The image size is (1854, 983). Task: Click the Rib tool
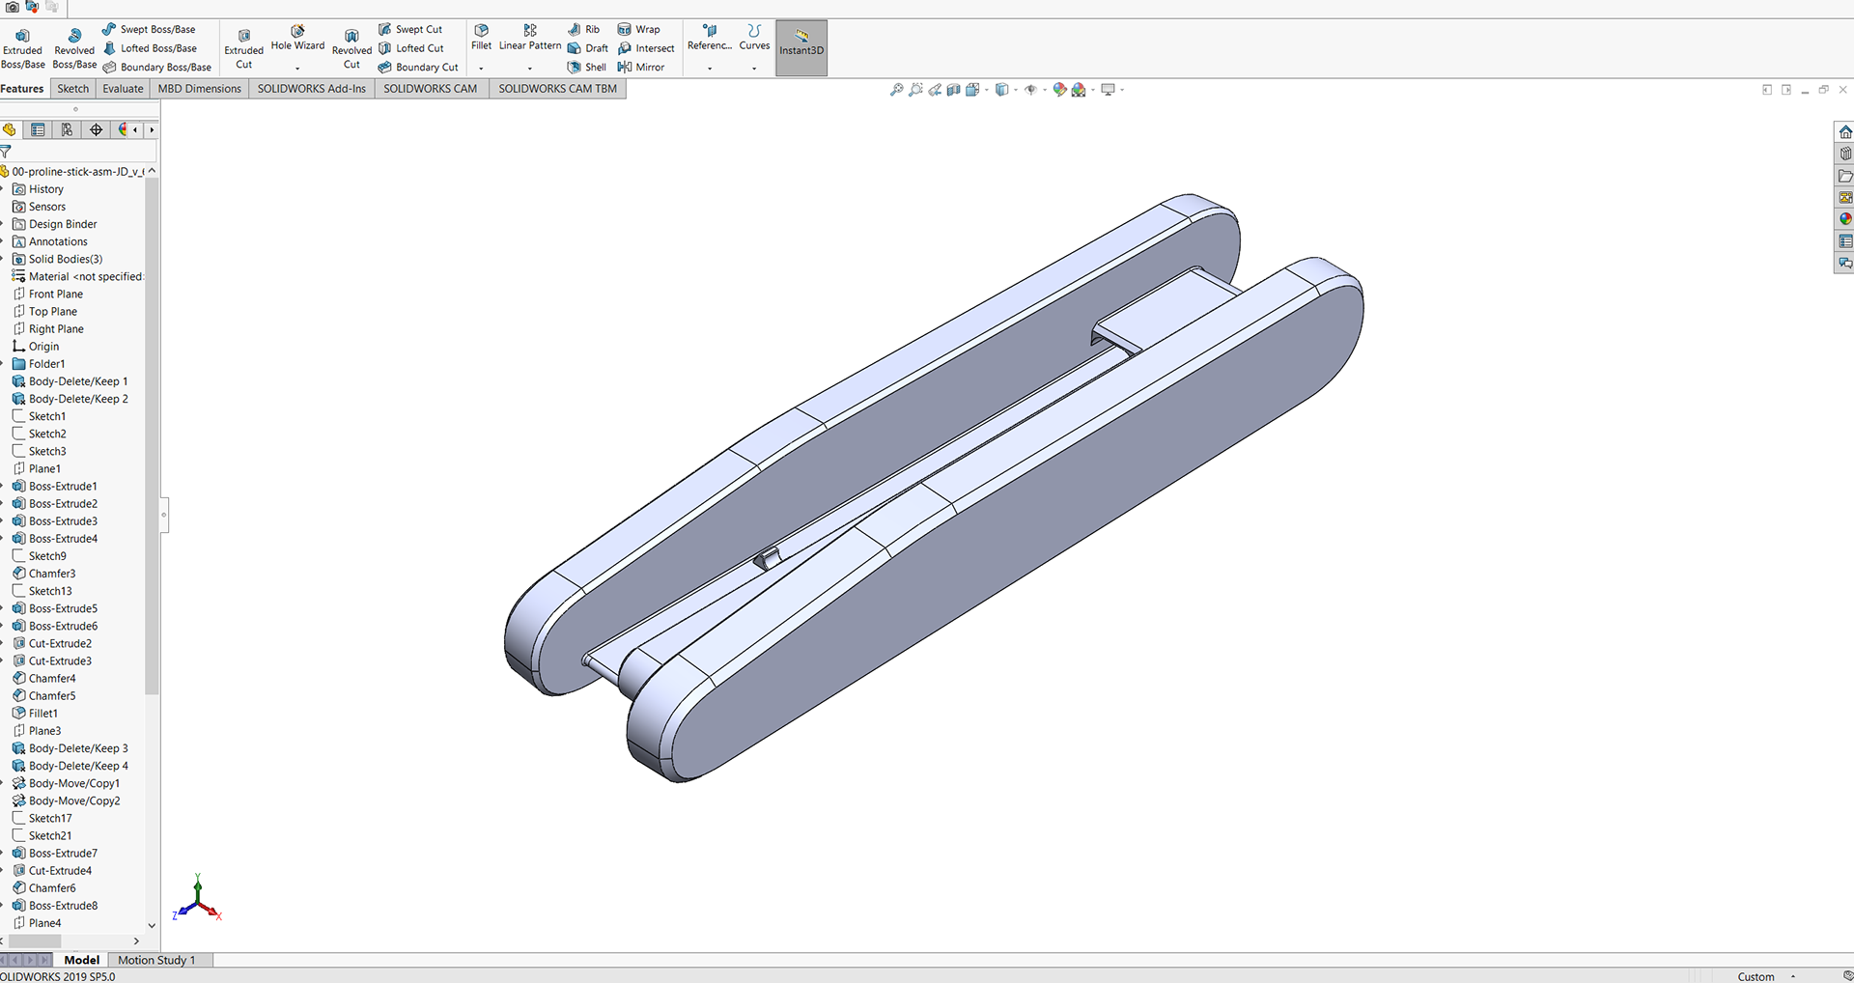(583, 29)
